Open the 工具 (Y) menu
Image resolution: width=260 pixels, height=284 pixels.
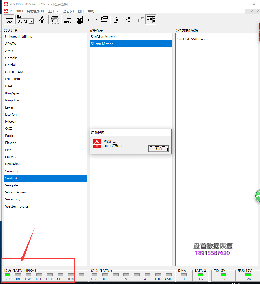[54, 11]
